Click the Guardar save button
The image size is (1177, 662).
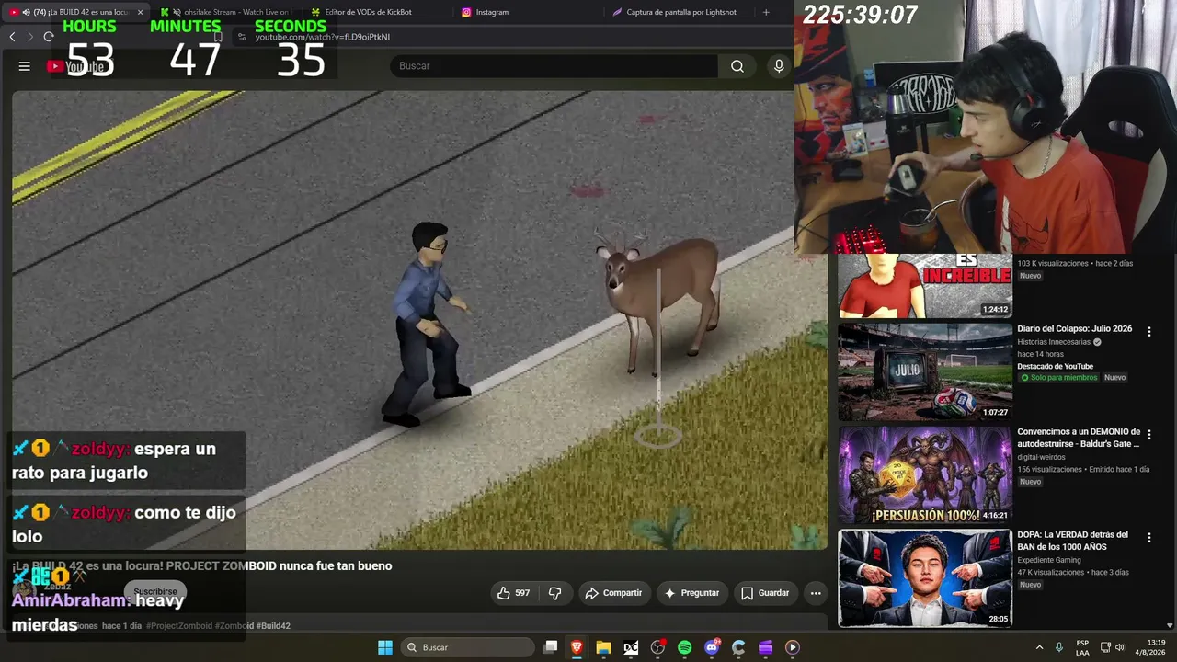click(765, 593)
